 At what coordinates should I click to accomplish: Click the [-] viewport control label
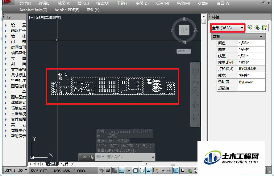31,18
